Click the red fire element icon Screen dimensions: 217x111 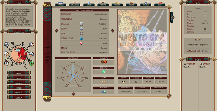[x=106, y=62]
